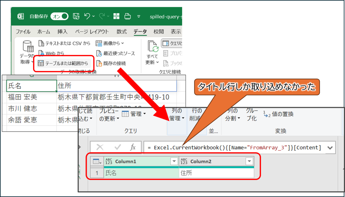Open the Undo history dropdown arrow
The width and height of the screenshot is (345, 197).
pyautogui.click(x=94, y=17)
